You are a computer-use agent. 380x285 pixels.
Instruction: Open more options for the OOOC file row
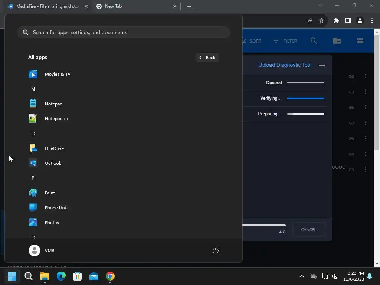pos(366,169)
